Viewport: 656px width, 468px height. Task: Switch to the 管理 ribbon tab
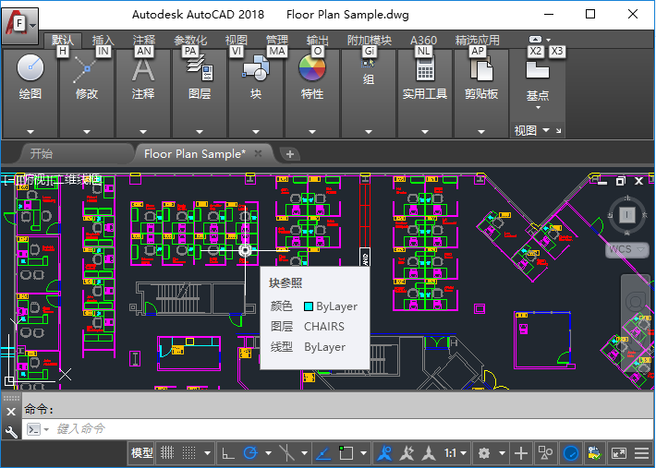pyautogui.click(x=277, y=40)
